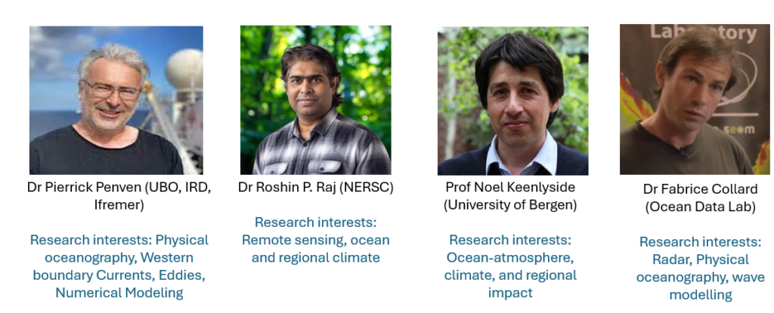Click the "Radar, Physical" research interest line
The image size is (774, 313).
click(700, 259)
